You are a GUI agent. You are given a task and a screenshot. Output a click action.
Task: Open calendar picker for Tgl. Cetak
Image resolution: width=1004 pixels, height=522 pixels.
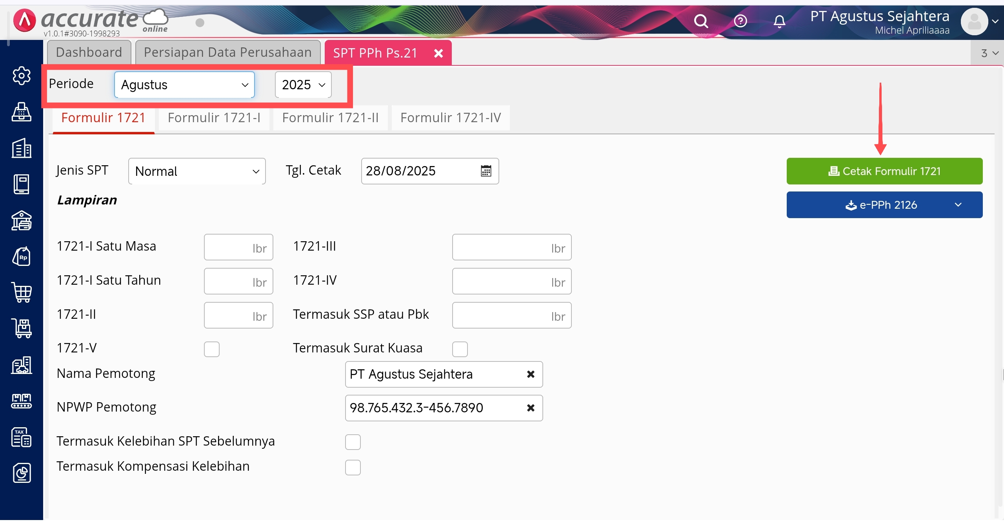[x=486, y=171]
